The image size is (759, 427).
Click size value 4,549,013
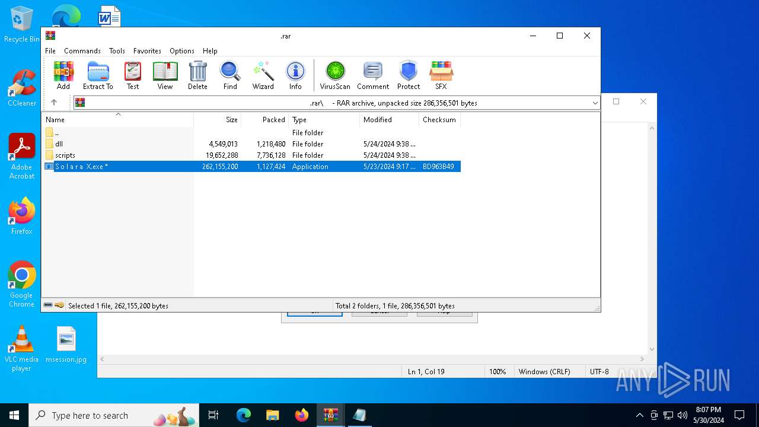[x=223, y=144]
